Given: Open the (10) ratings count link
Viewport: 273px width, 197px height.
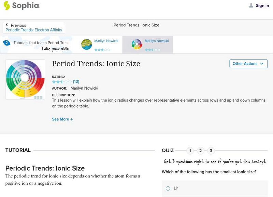Looking at the screenshot, I should tap(76, 82).
